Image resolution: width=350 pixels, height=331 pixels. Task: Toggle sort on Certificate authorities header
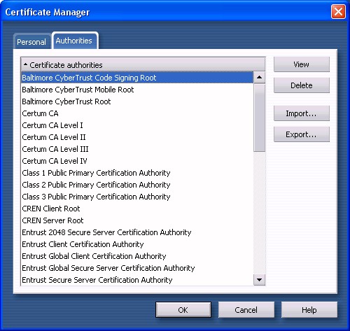[x=143, y=65]
